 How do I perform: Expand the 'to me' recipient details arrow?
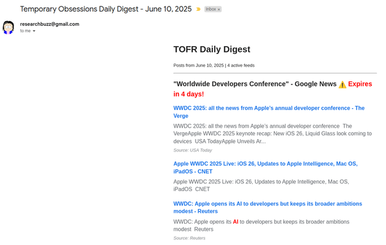34,31
